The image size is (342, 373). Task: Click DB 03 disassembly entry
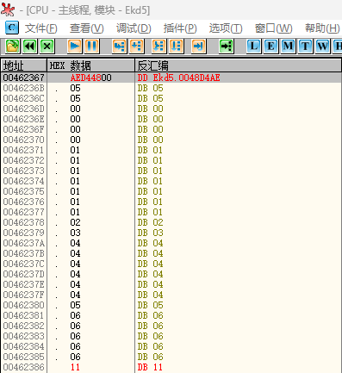[x=150, y=233]
